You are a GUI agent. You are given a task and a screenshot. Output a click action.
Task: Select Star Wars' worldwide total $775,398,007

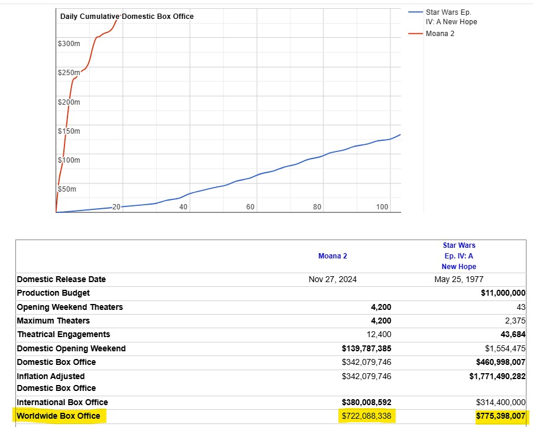pos(500,416)
